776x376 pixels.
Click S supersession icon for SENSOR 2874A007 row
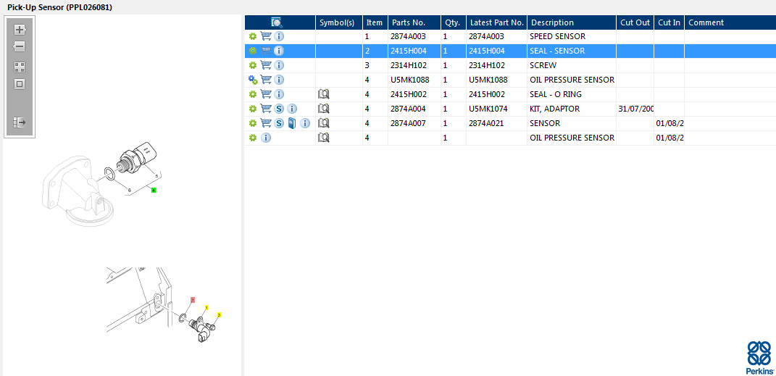click(279, 122)
